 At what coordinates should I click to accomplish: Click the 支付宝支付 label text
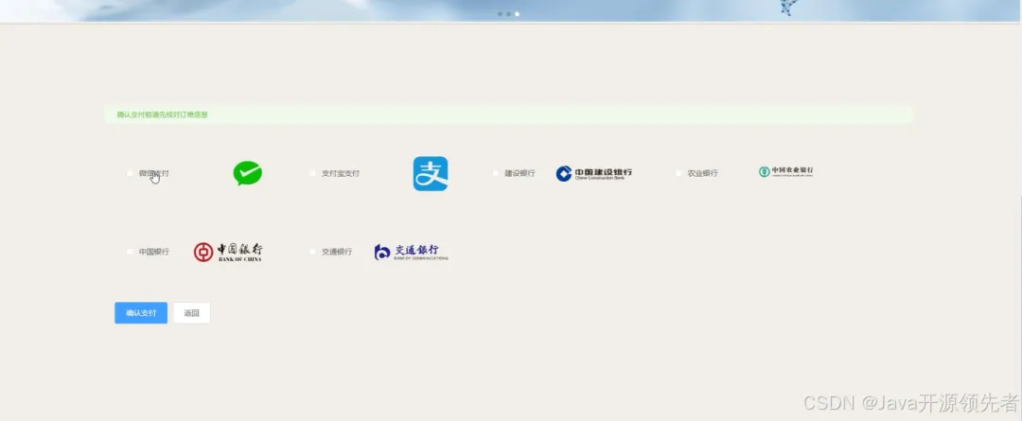coord(341,173)
